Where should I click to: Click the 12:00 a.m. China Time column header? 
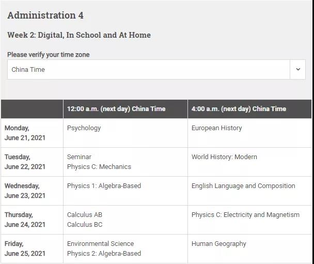(116, 109)
